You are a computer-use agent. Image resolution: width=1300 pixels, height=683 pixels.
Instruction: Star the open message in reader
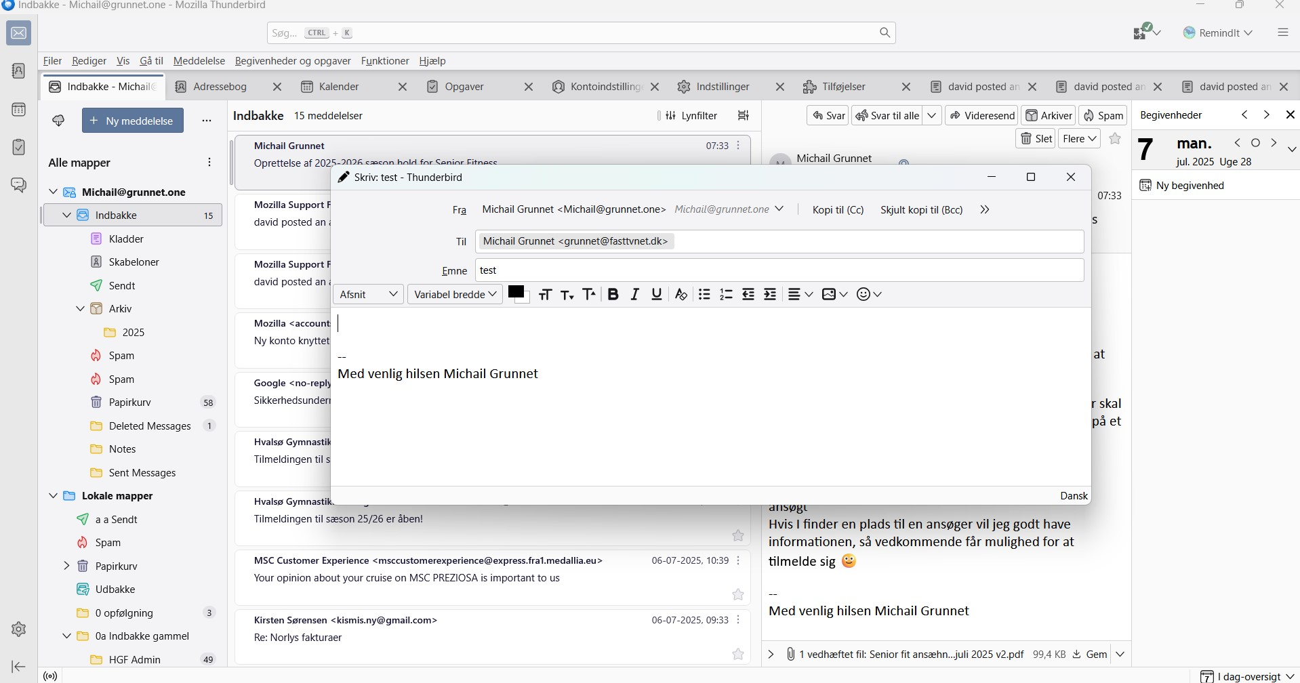click(1115, 139)
